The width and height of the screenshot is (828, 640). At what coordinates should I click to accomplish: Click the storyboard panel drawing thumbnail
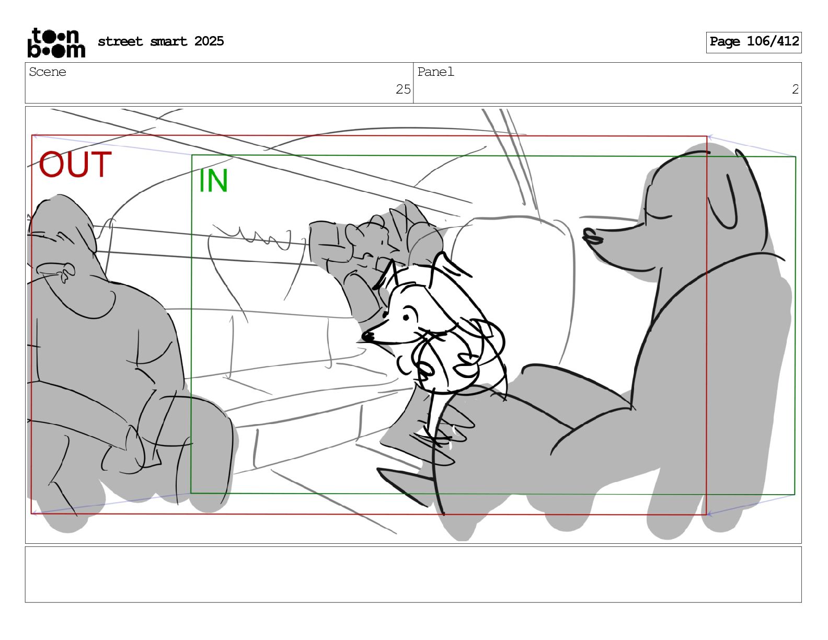coord(413,325)
